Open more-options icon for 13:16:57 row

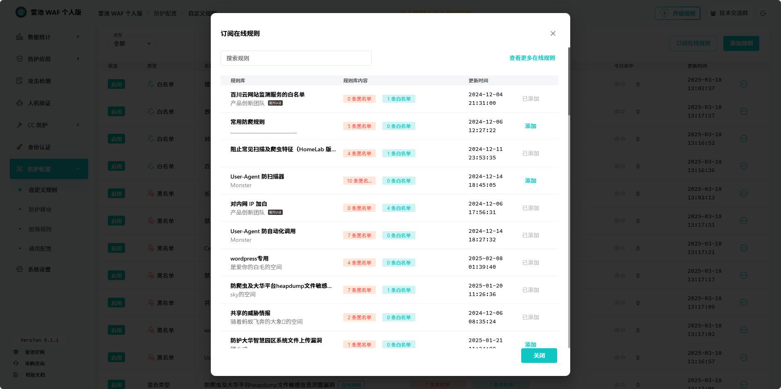coord(744,357)
